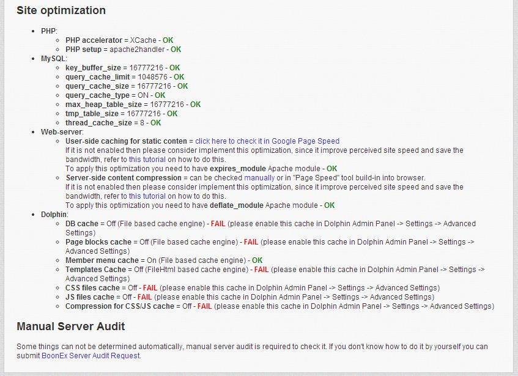
Task: Click the 'Site optimization' heading
Action: click(x=61, y=10)
